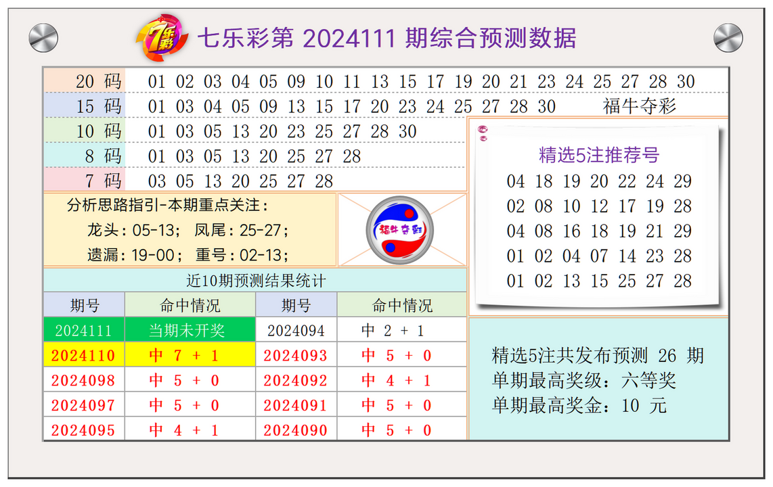Click the right 期号 column header

coord(296,305)
